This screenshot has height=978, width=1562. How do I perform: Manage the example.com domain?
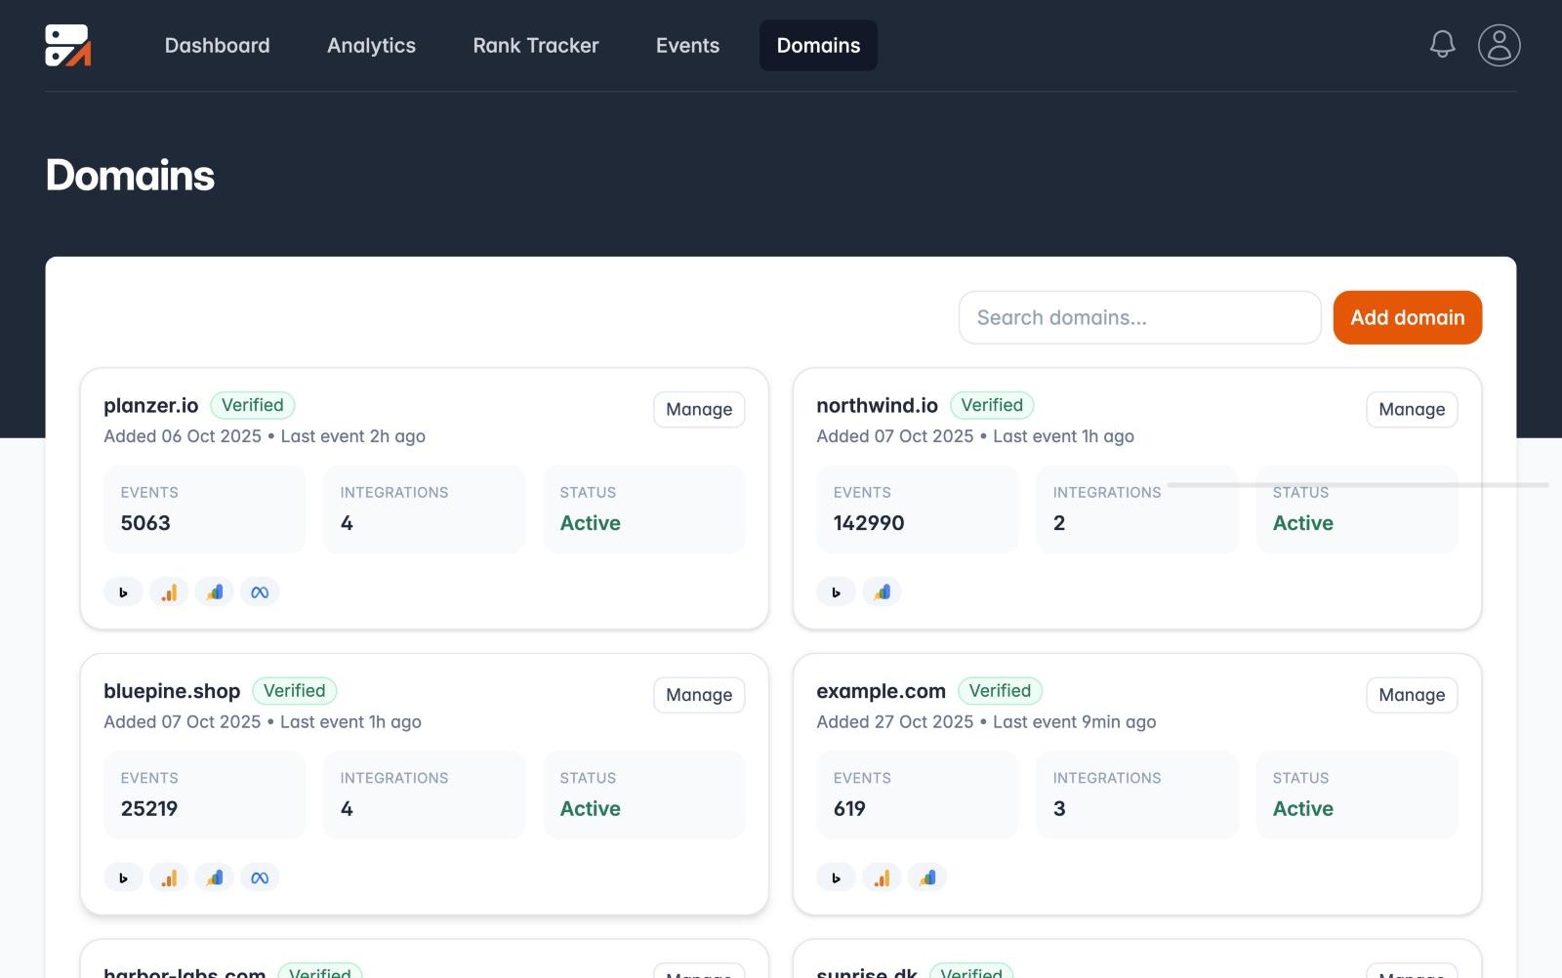[x=1412, y=695]
